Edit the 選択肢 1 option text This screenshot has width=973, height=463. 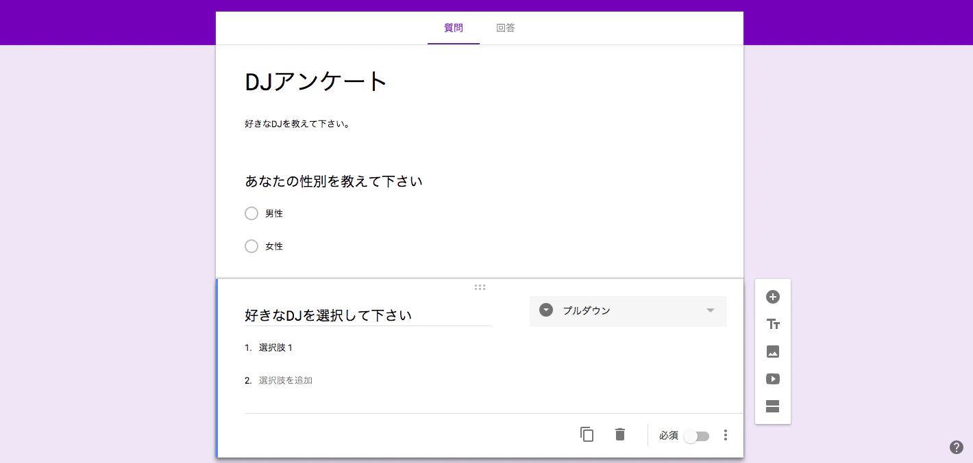pyautogui.click(x=276, y=347)
